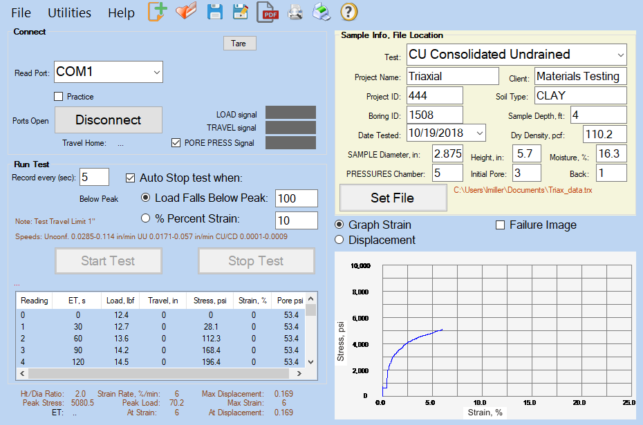Screen dimensions: 643x425
Task: Enable the Practice checkbox
Action: [x=59, y=97]
